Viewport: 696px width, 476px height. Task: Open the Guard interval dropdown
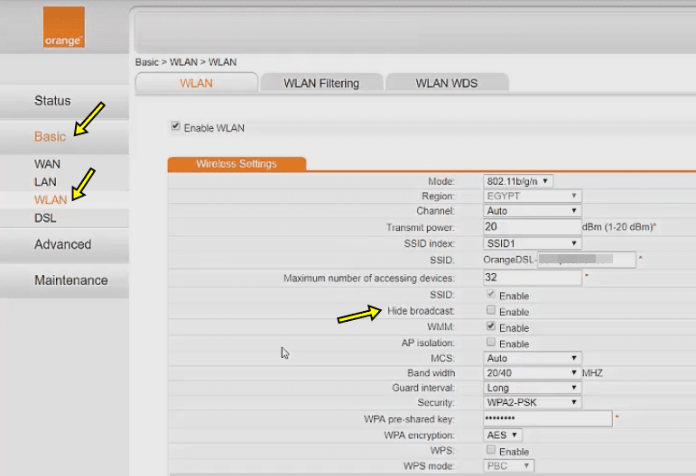533,388
